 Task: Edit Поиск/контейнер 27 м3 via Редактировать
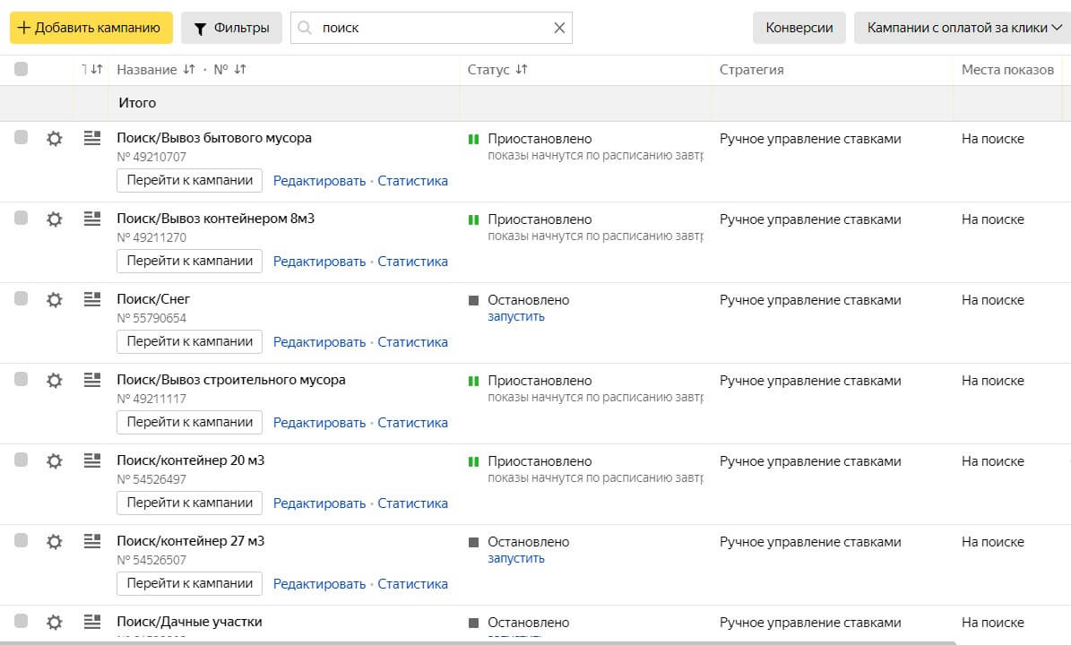319,583
